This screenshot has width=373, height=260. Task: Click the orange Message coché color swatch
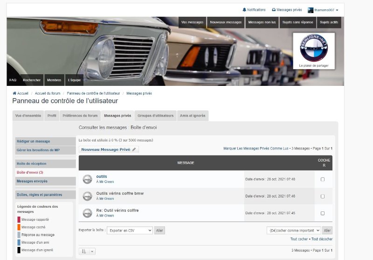coord(19,227)
